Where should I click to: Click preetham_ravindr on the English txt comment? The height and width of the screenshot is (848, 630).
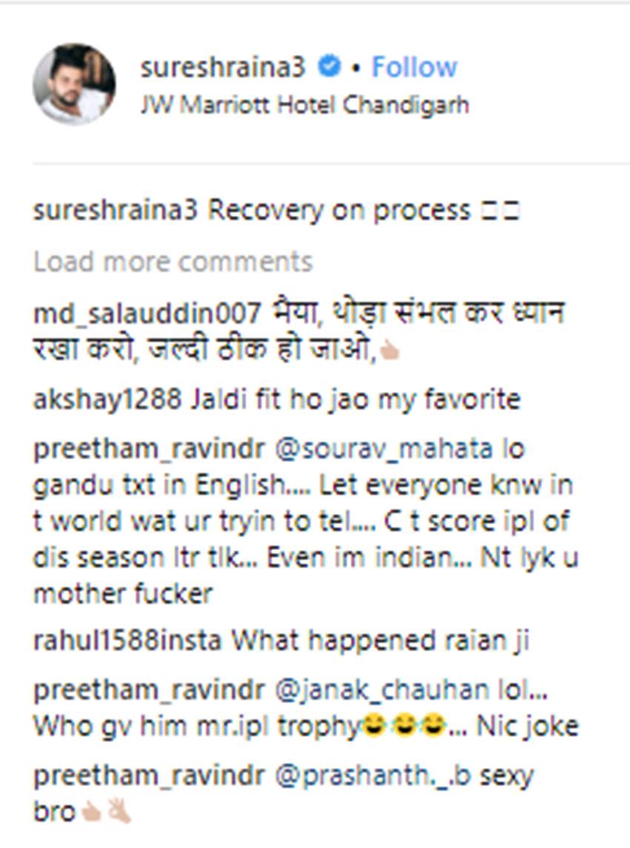tap(149, 449)
